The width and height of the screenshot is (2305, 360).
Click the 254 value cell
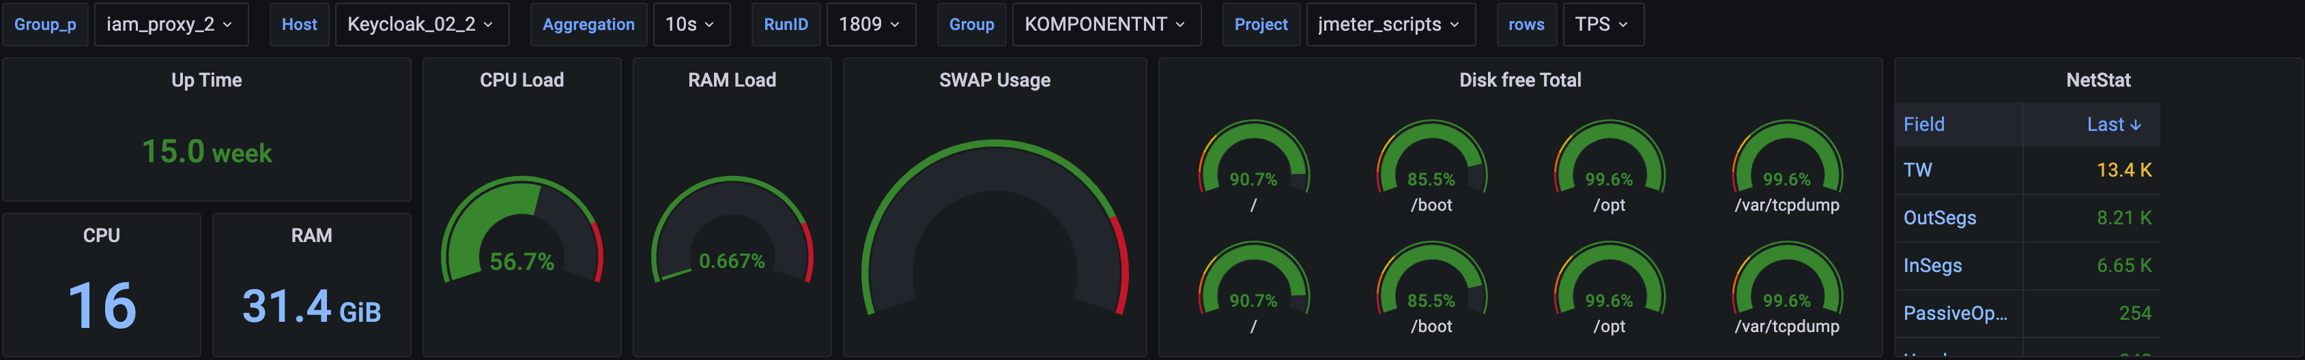click(2092, 313)
